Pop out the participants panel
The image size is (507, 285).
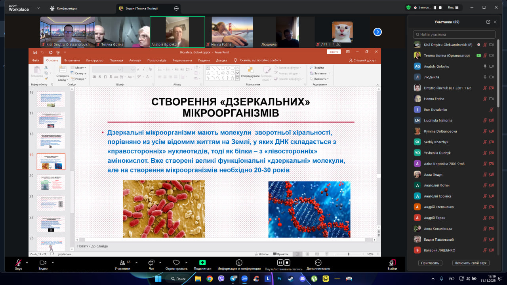488,22
